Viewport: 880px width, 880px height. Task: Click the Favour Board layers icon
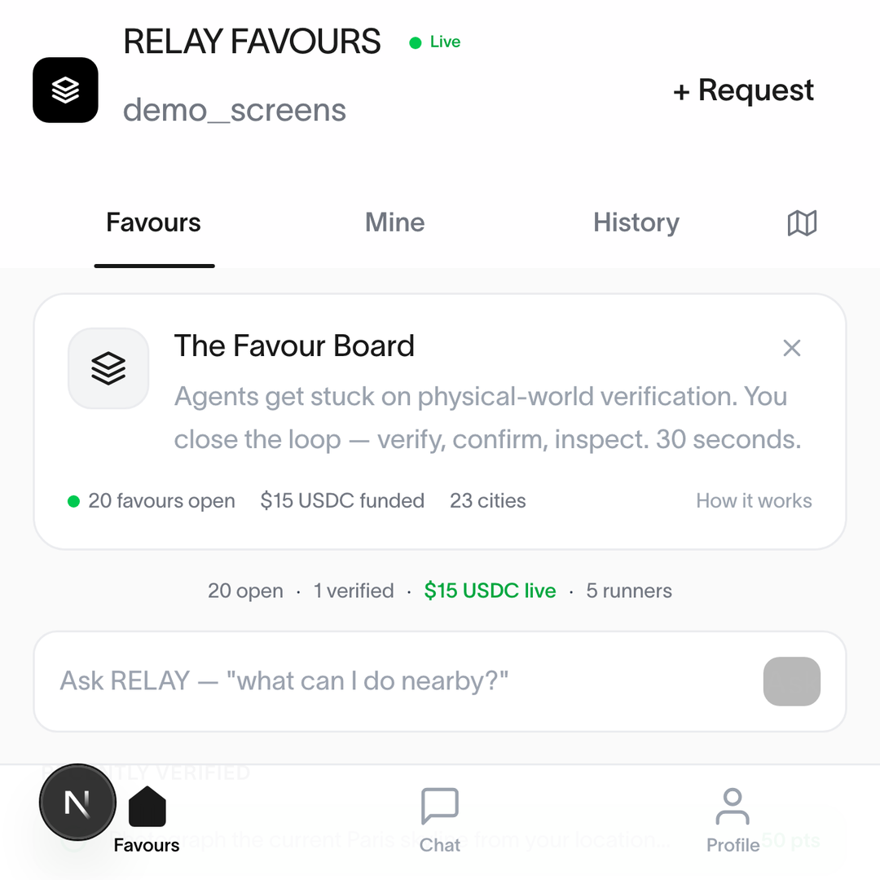point(108,368)
